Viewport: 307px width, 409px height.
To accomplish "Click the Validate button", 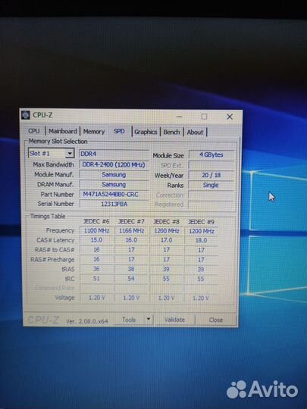I will [x=174, y=320].
